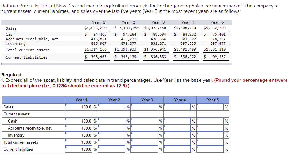Select Total current assets Year 4 input
The width and height of the screenshot is (292, 155).
(x=177, y=142)
